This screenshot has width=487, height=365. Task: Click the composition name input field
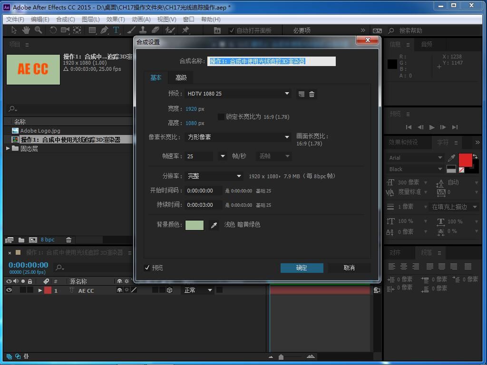[x=272, y=61]
